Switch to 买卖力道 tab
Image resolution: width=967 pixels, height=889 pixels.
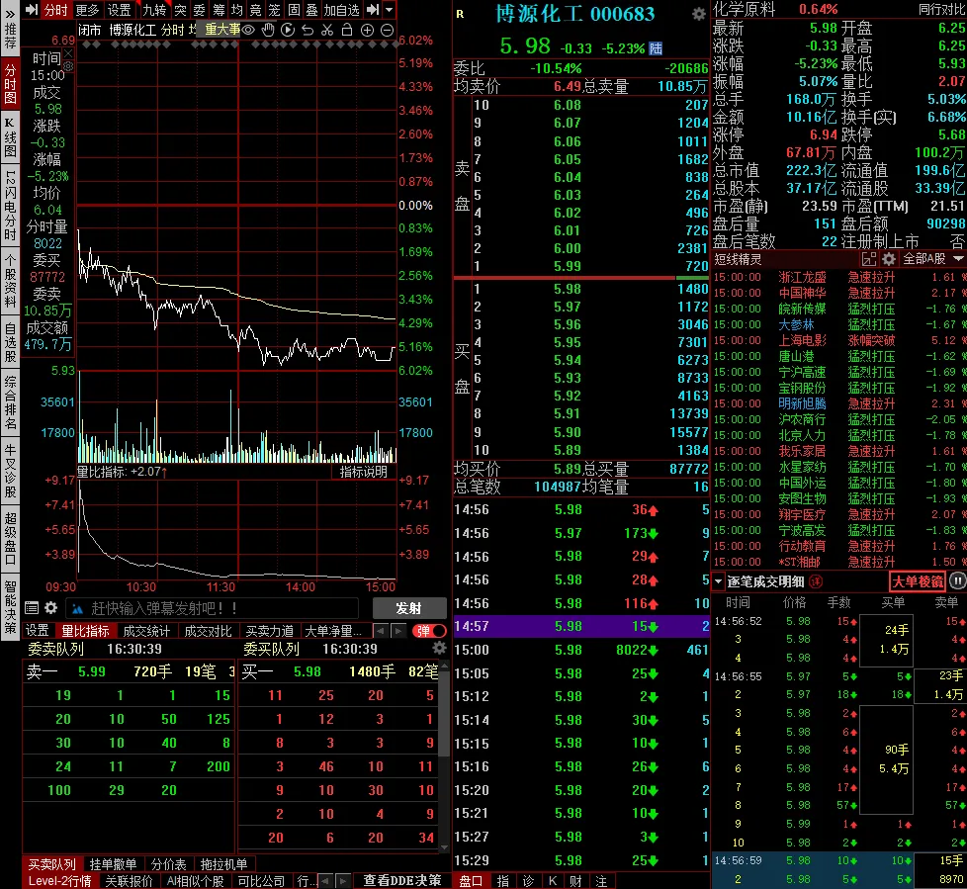pyautogui.click(x=269, y=631)
